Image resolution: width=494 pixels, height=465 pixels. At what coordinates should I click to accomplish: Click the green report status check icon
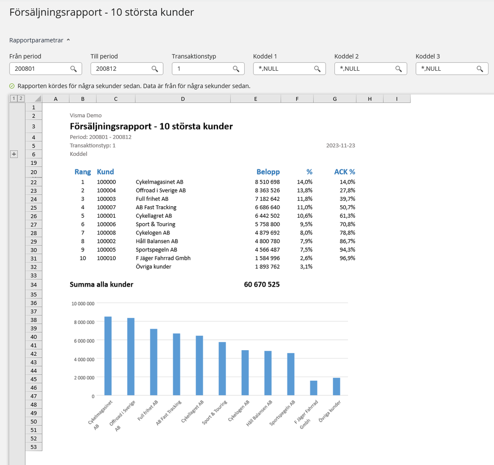12,86
